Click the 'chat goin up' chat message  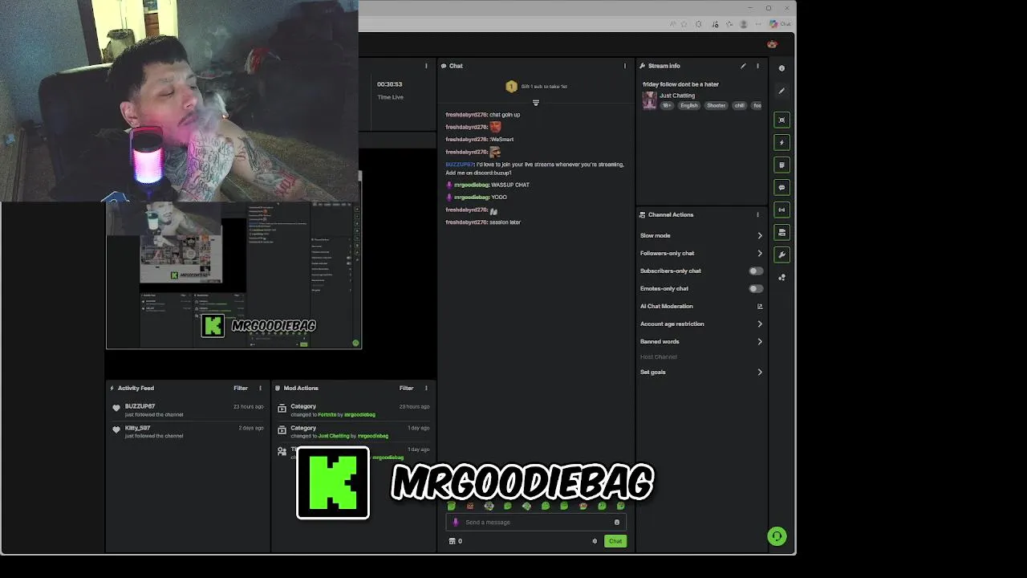coord(505,114)
